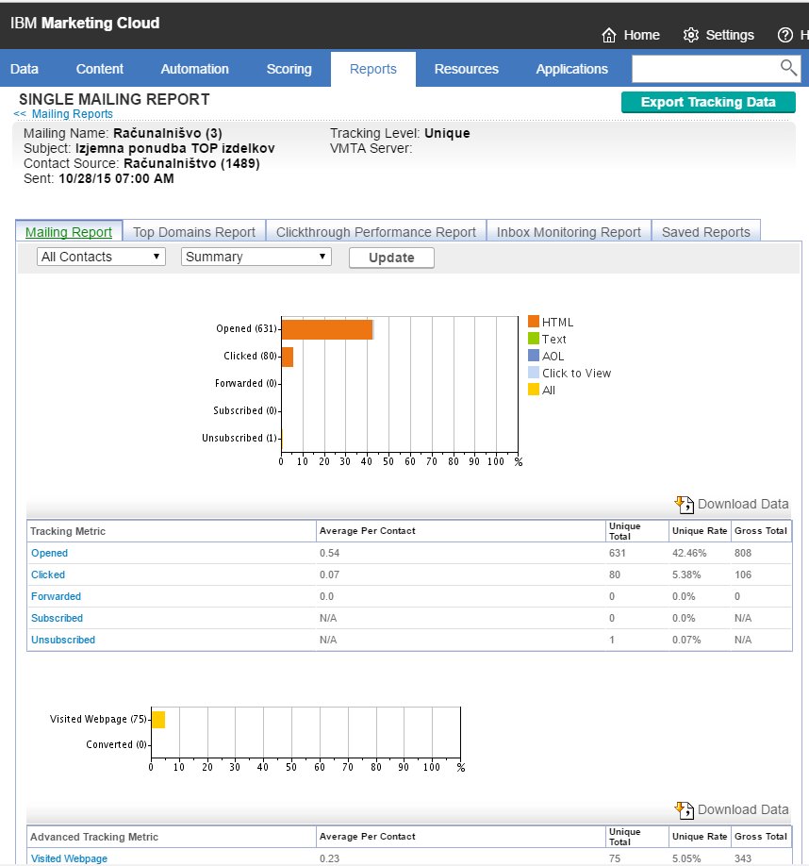Click the orange Clicked (80) chart bar
This screenshot has height=866, width=809.
pos(288,357)
